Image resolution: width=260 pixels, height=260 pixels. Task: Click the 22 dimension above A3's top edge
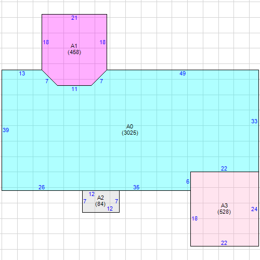224,168
